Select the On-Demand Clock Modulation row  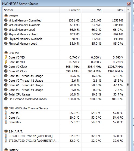[64, 99]
